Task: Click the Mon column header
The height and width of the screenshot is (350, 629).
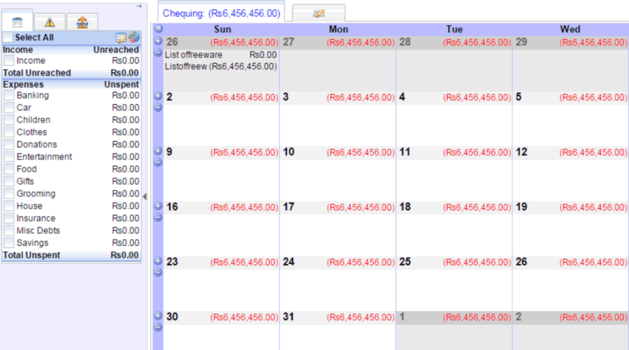Action: 338,29
